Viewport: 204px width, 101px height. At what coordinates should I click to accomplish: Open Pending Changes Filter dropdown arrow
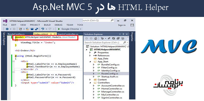point(106,38)
